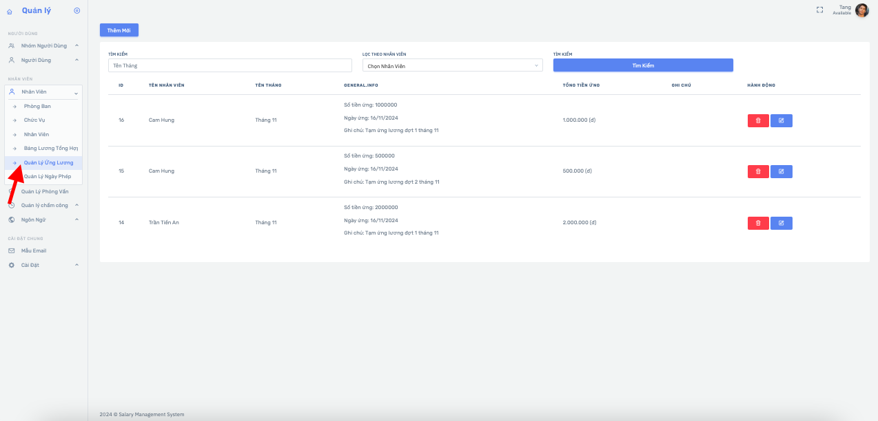Image resolution: width=878 pixels, height=421 pixels.
Task: Click the Thêm Mới button
Action: tap(119, 30)
